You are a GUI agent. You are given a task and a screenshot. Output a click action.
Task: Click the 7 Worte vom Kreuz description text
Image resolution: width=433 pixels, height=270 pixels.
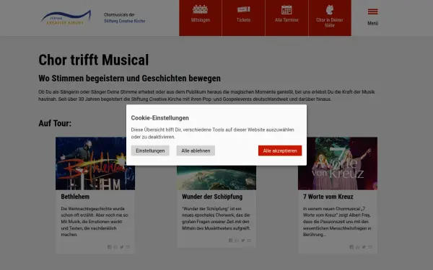pos(337,222)
